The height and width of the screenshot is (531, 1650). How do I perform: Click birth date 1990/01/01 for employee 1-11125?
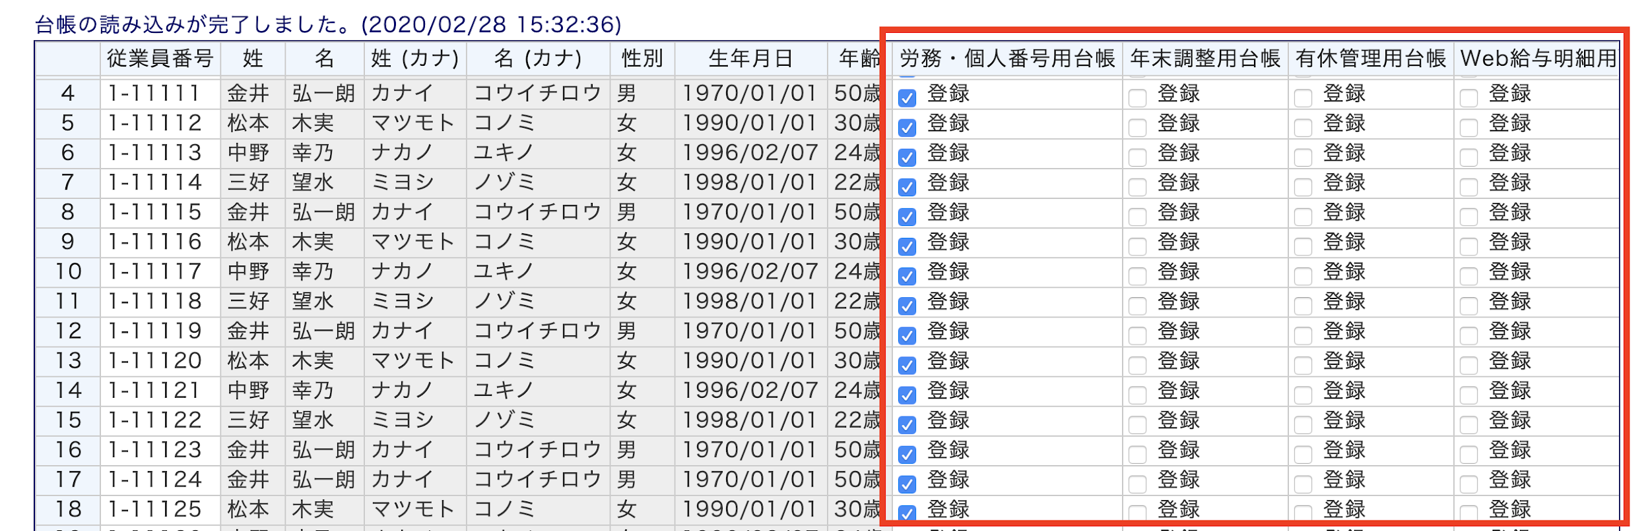[750, 509]
